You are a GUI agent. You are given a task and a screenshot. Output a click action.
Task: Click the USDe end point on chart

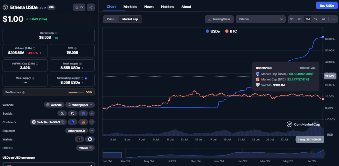tap(323, 37)
